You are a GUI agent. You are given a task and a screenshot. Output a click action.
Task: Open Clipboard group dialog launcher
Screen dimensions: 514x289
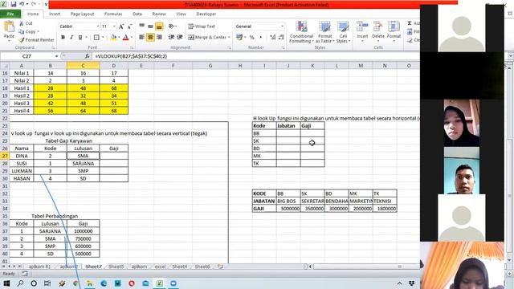[53, 48]
